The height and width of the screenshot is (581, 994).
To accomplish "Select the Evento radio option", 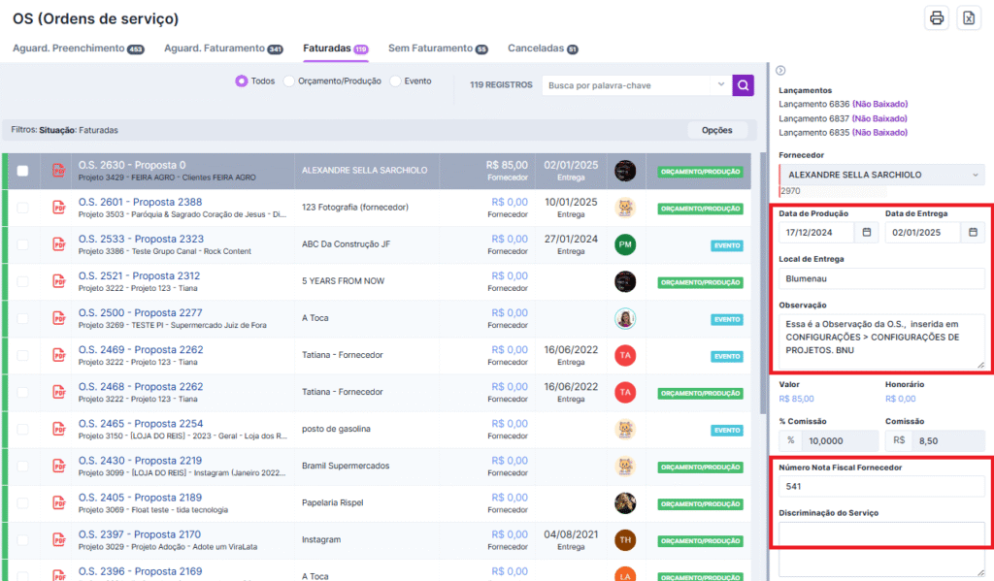I will pos(395,81).
